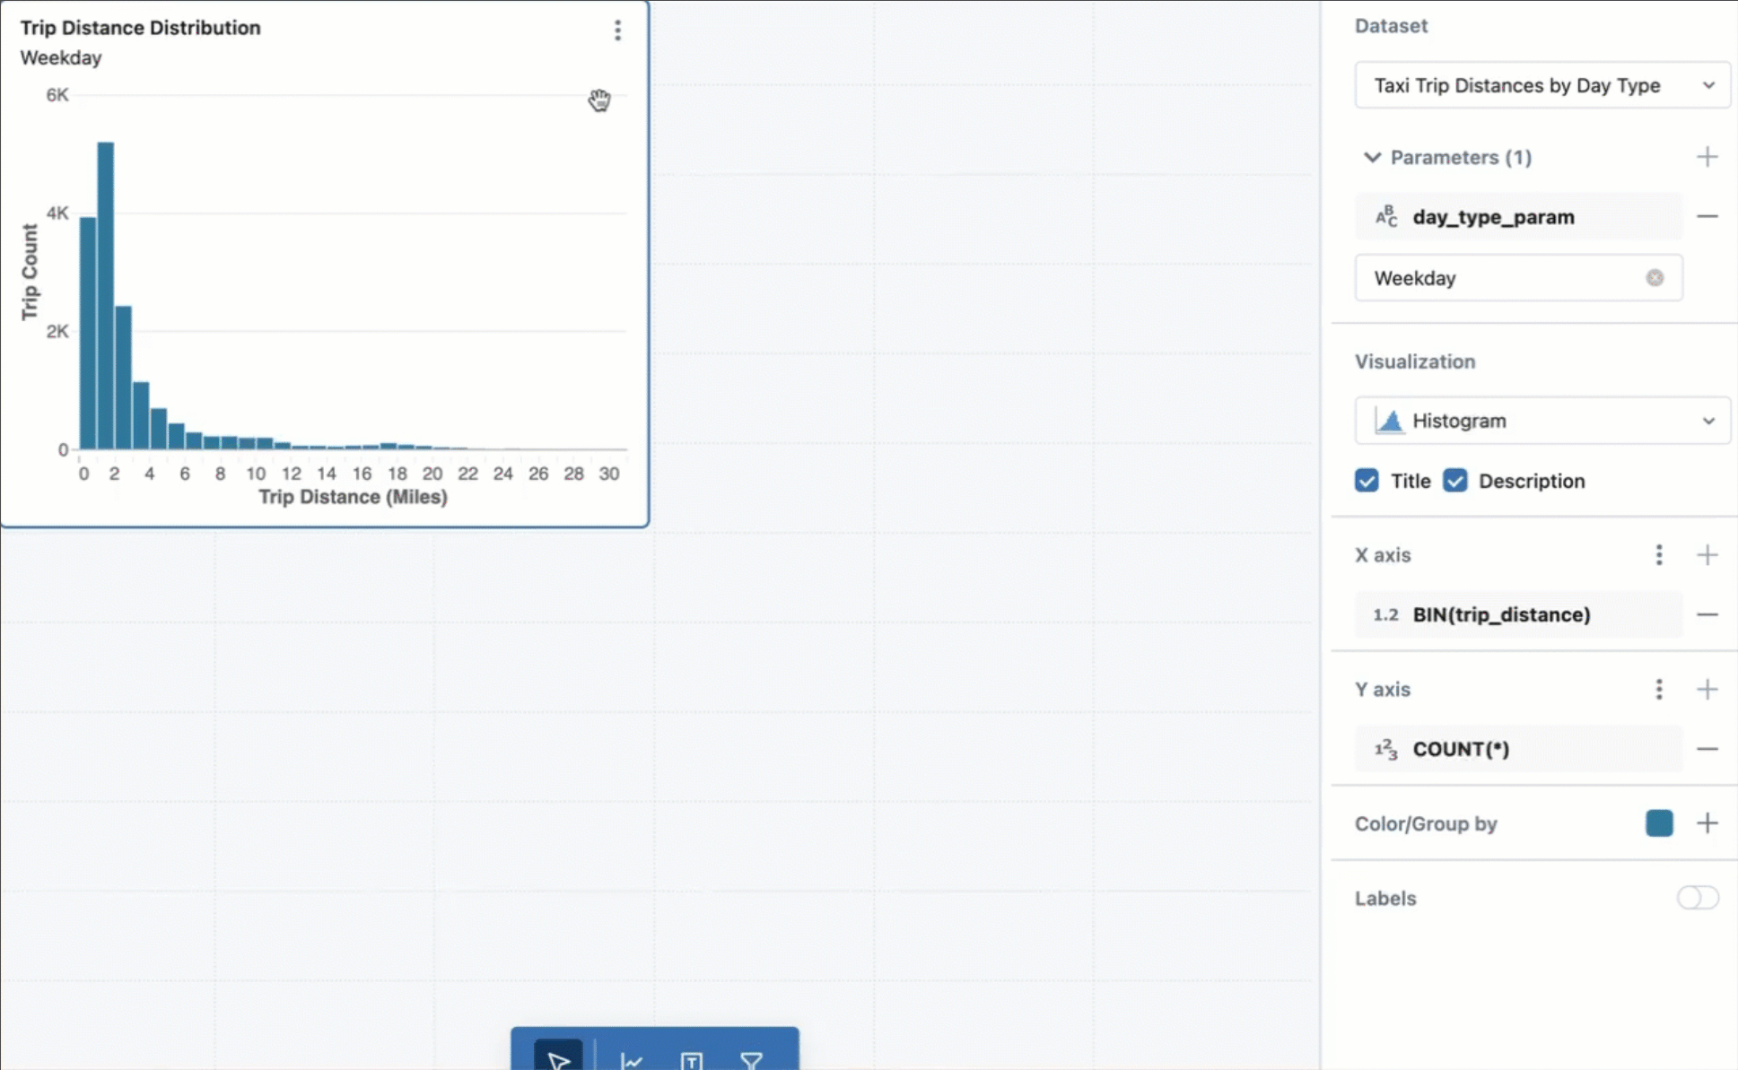Click Add button next to Parameters
This screenshot has width=1738, height=1070.
(x=1707, y=158)
